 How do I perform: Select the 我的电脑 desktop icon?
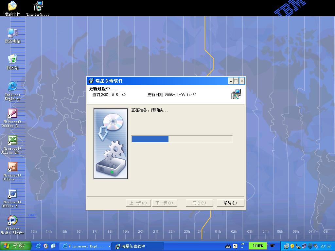tap(13, 35)
